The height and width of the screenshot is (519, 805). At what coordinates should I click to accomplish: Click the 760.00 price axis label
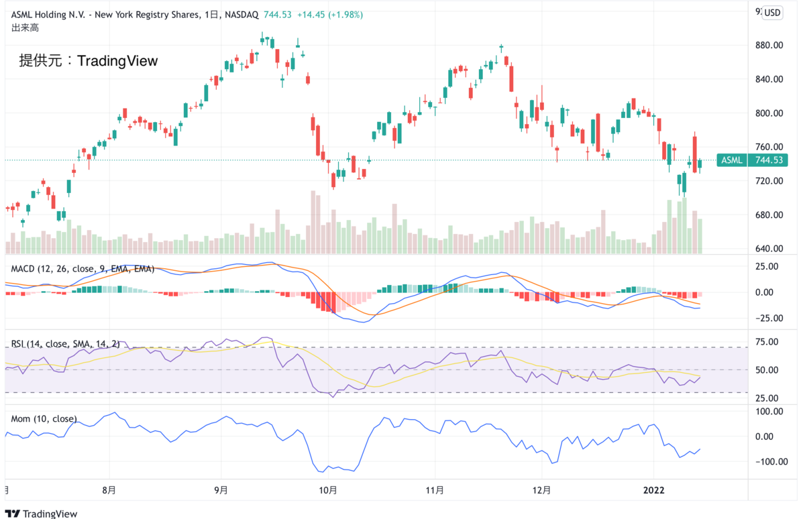pyautogui.click(x=769, y=147)
